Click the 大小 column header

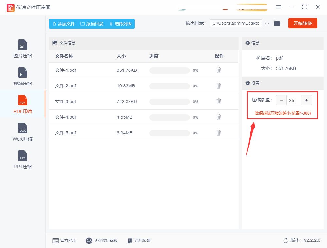click(121, 56)
